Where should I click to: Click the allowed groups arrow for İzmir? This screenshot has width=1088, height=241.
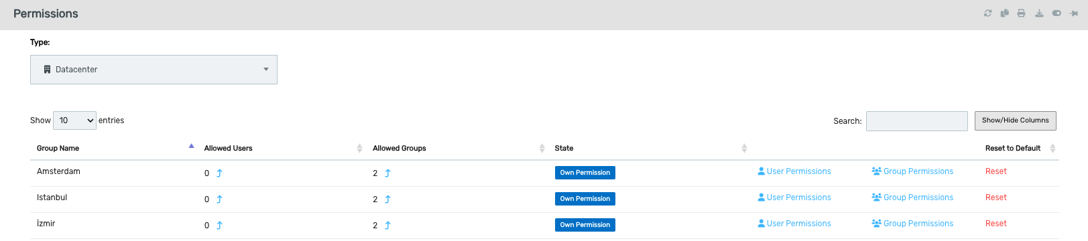(x=387, y=226)
